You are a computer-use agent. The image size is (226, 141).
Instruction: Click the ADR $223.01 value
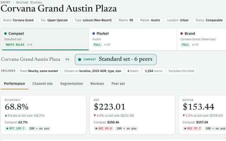click(x=110, y=107)
